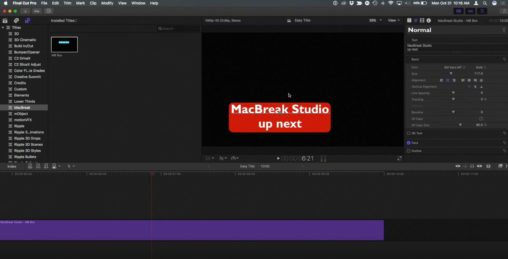The image size is (508, 259).
Task: Adjust the font Size slider
Action: (x=451, y=74)
